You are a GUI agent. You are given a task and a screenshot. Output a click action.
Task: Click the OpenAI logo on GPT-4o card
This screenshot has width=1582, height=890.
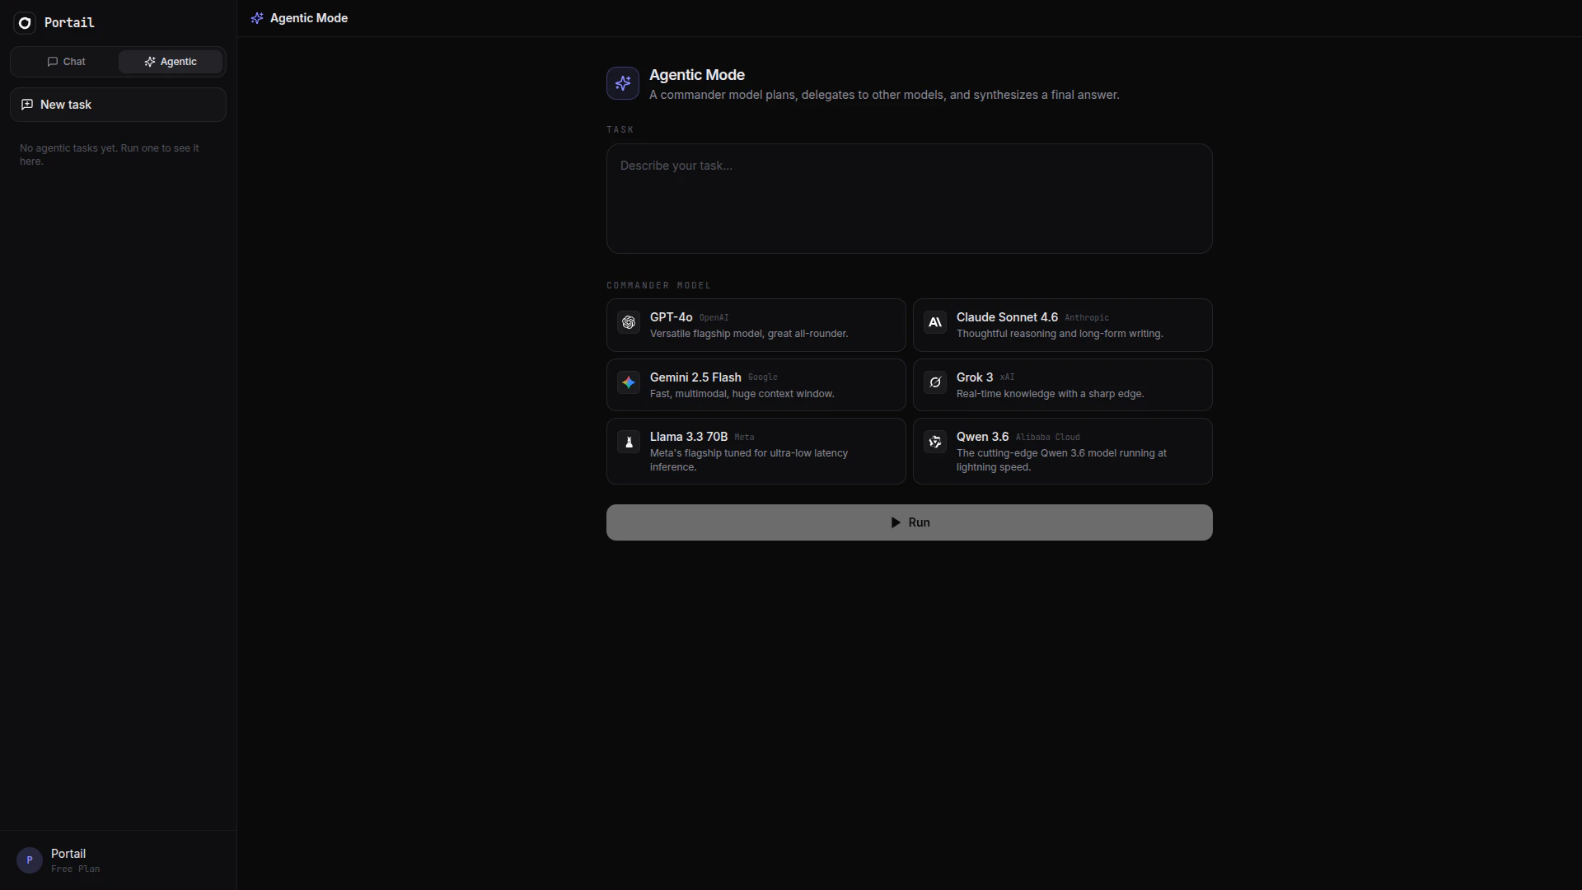[x=629, y=322]
